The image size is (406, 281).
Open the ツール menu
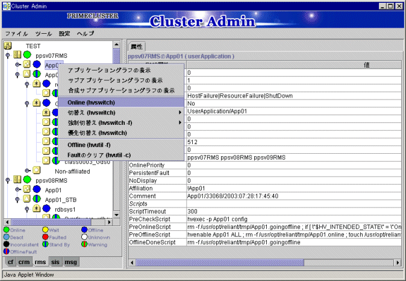tap(43, 34)
